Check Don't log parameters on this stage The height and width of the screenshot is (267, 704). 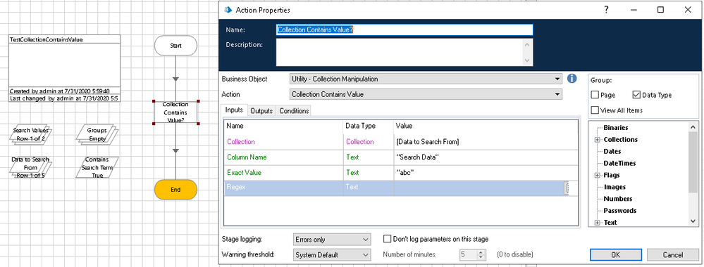[x=387, y=239]
